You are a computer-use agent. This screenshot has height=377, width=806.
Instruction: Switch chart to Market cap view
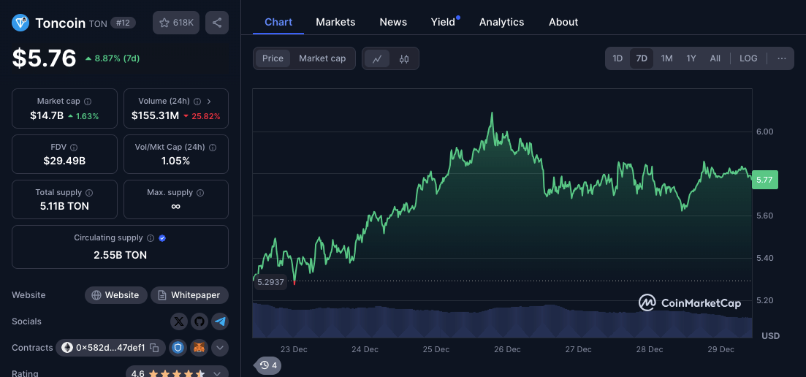[x=322, y=58]
